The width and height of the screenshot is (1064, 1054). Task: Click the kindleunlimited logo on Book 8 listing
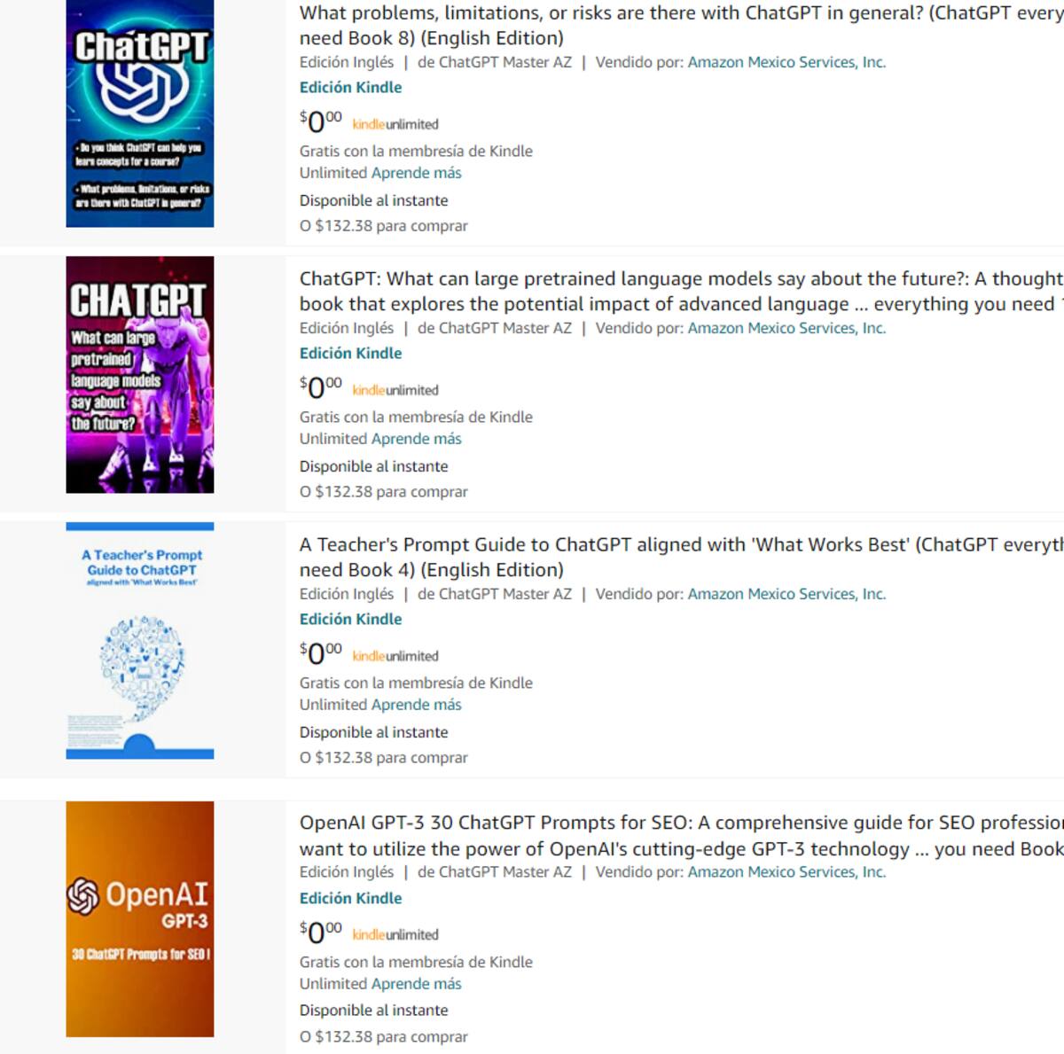click(x=395, y=124)
